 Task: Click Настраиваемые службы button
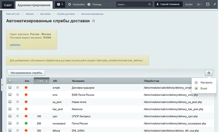point(26,73)
